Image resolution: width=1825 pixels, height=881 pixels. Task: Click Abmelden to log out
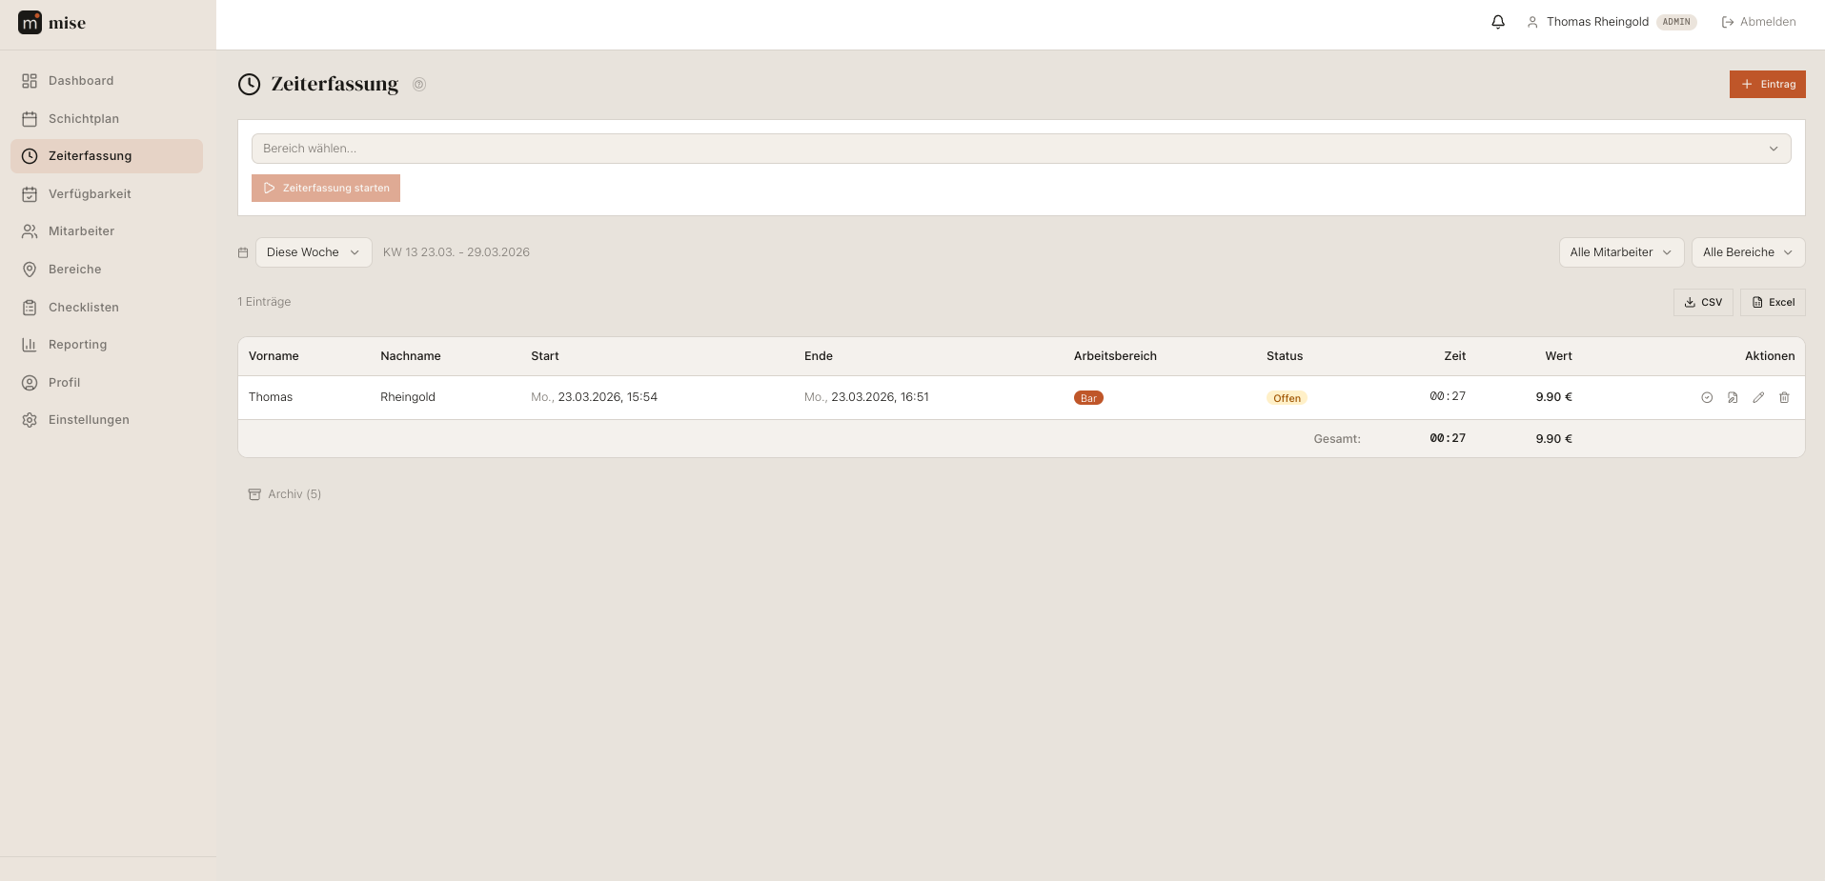(x=1758, y=22)
